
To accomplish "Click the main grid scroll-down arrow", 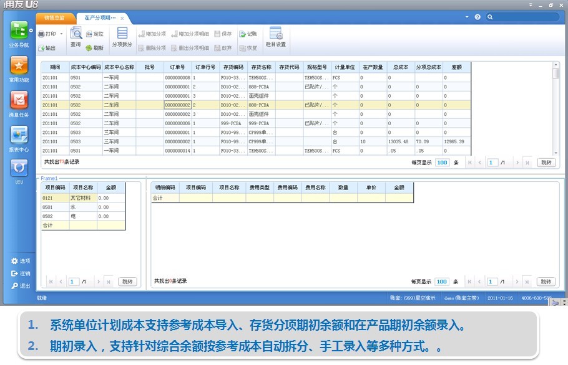I will 556,153.
